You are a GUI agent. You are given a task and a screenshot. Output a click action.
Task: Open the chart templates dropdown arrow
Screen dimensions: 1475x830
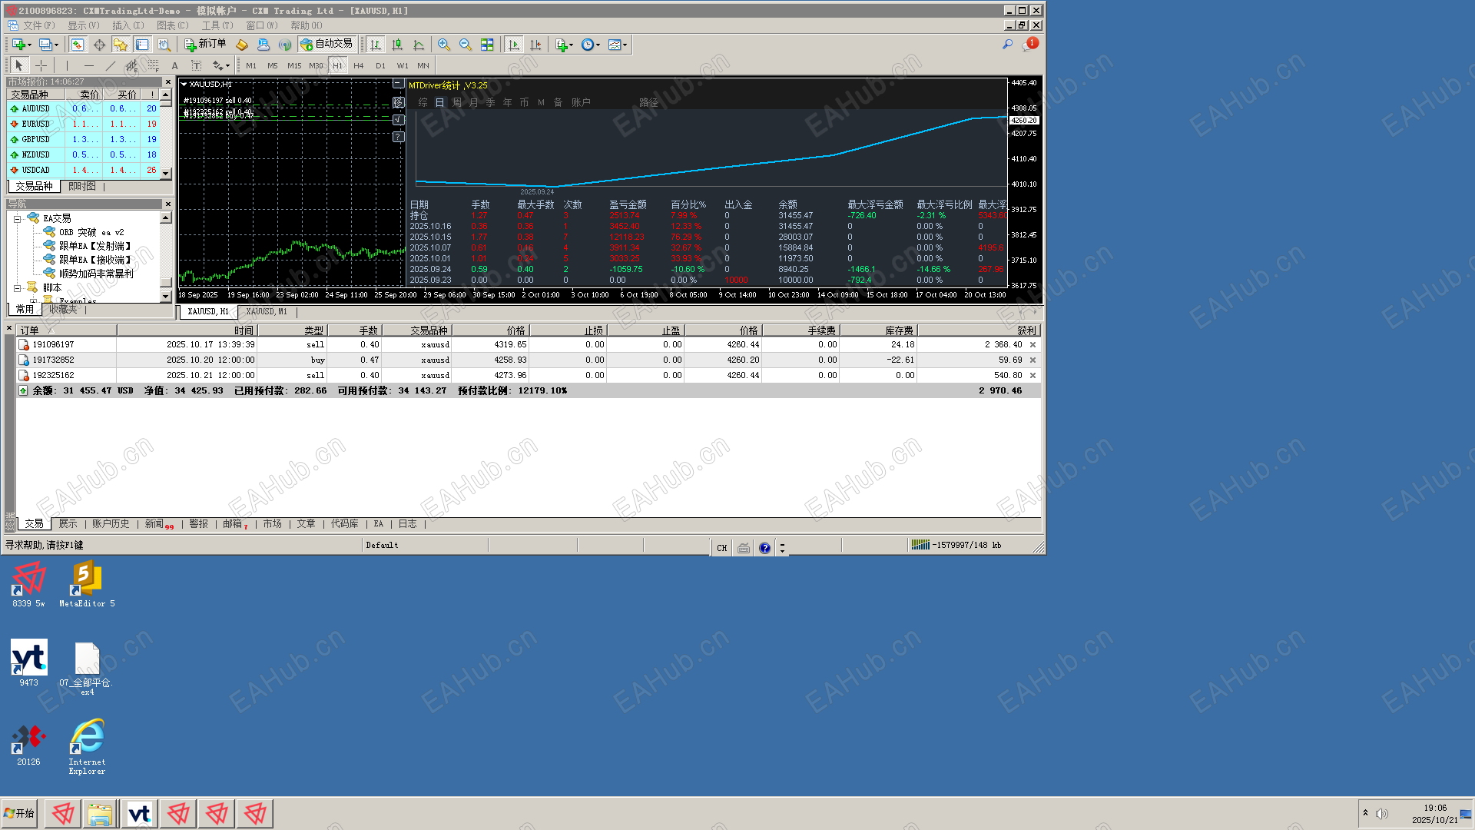click(x=625, y=45)
